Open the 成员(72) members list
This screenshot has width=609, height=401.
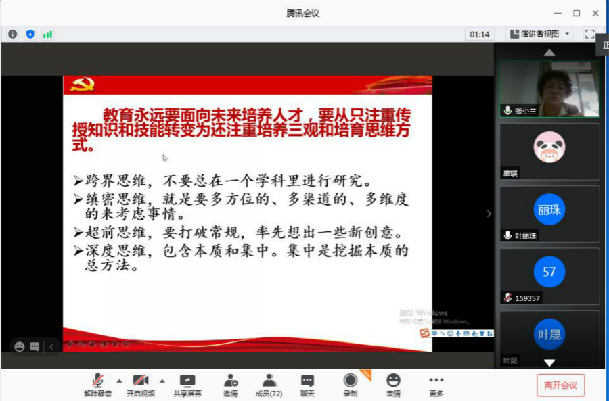pos(269,384)
